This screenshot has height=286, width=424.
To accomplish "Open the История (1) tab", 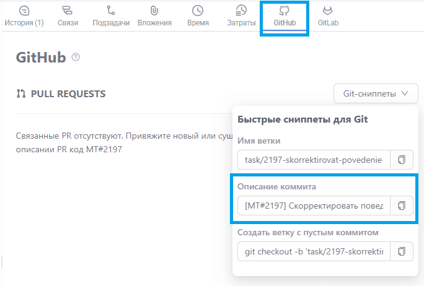I will click(24, 16).
